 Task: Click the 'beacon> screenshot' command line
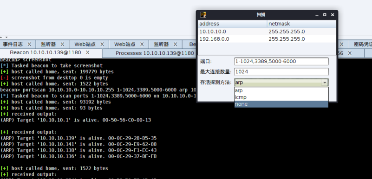[x=26, y=60]
